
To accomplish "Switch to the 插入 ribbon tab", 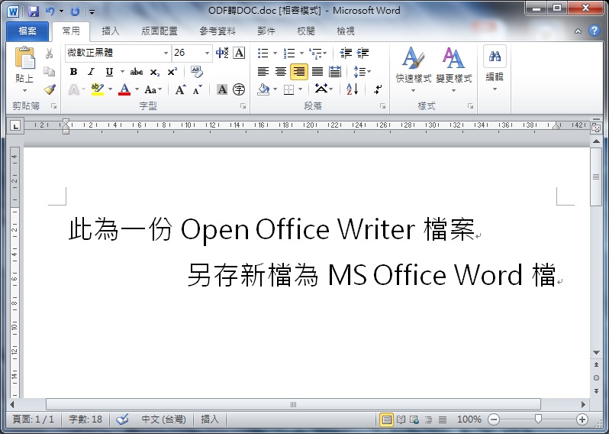I will point(111,31).
